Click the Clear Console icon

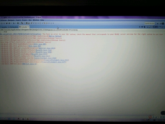pos(147,27)
